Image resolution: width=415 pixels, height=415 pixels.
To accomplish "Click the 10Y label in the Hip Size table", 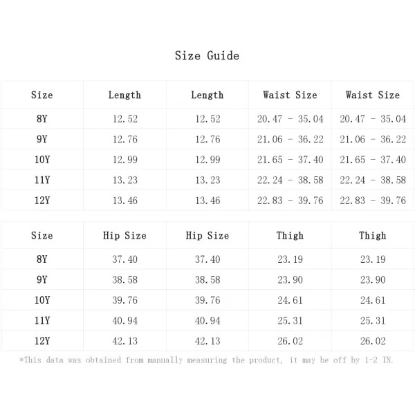I will coord(42,300).
